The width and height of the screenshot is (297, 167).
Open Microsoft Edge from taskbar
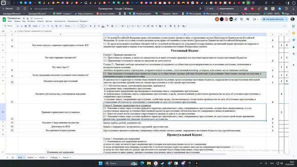(142, 163)
